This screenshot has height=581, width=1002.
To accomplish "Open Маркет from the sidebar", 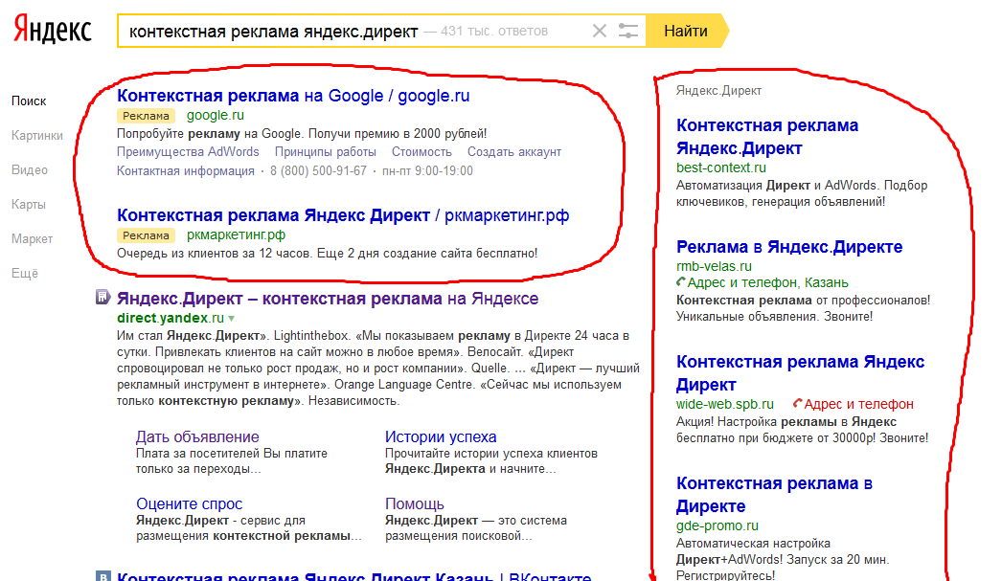I will click(x=32, y=238).
